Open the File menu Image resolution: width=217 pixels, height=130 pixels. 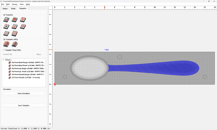(3, 4)
